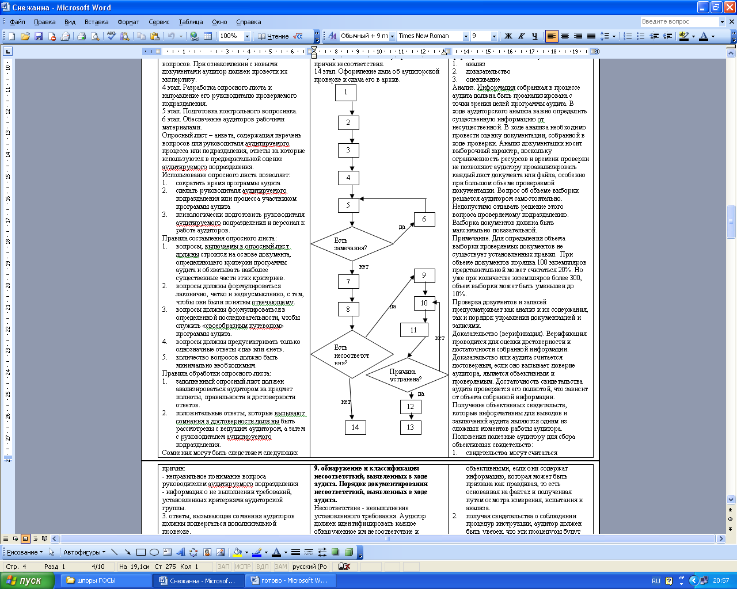The image size is (737, 589).
Task: Open шпоры ГОСЫ folder from taskbar
Action: [x=106, y=580]
